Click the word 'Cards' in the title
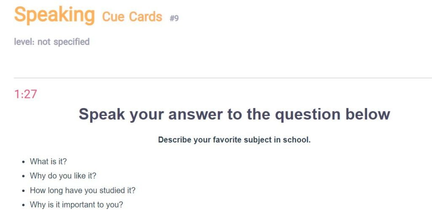The image size is (432, 224). (x=146, y=16)
